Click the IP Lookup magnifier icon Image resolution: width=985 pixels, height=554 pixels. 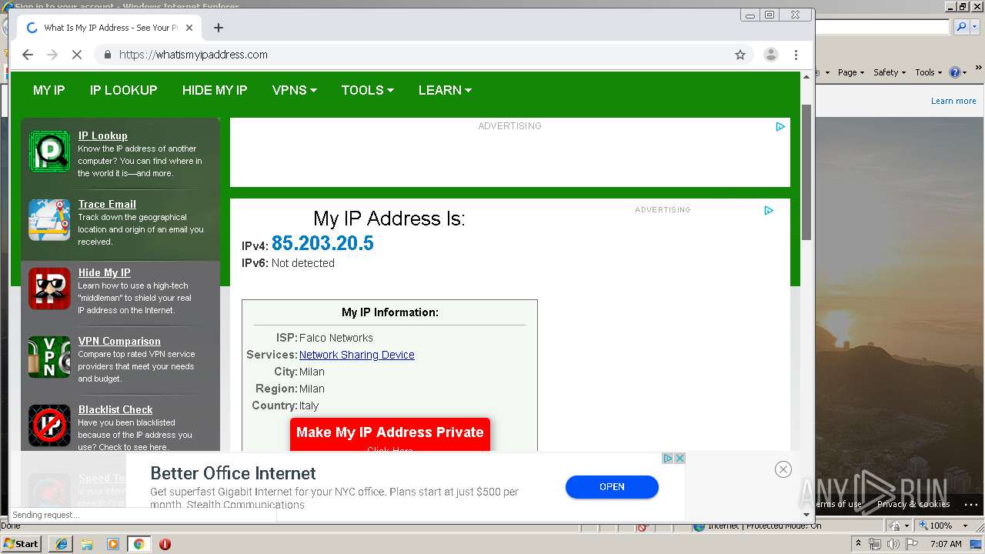tap(49, 151)
